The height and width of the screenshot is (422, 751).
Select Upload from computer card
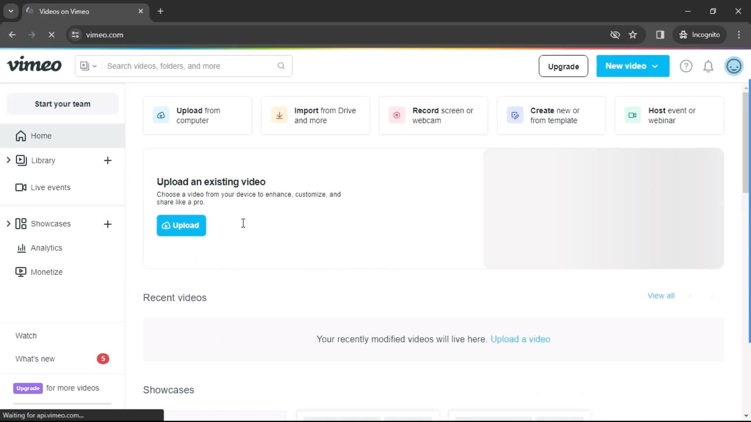198,115
